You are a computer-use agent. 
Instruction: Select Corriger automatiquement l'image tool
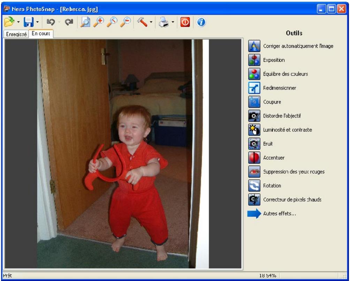[291, 46]
